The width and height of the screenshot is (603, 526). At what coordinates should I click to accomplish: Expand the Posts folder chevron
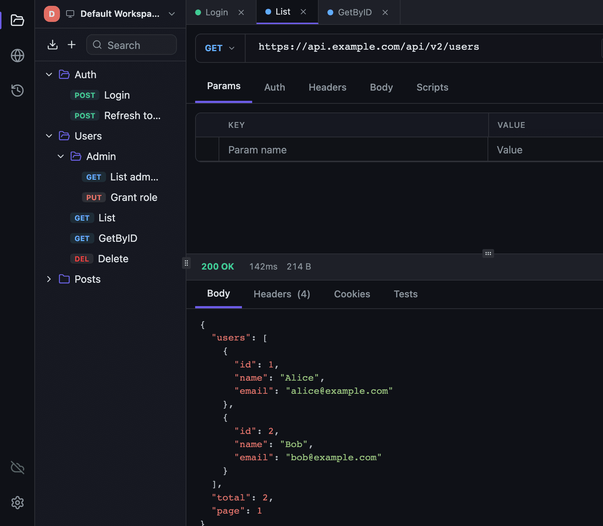point(49,279)
